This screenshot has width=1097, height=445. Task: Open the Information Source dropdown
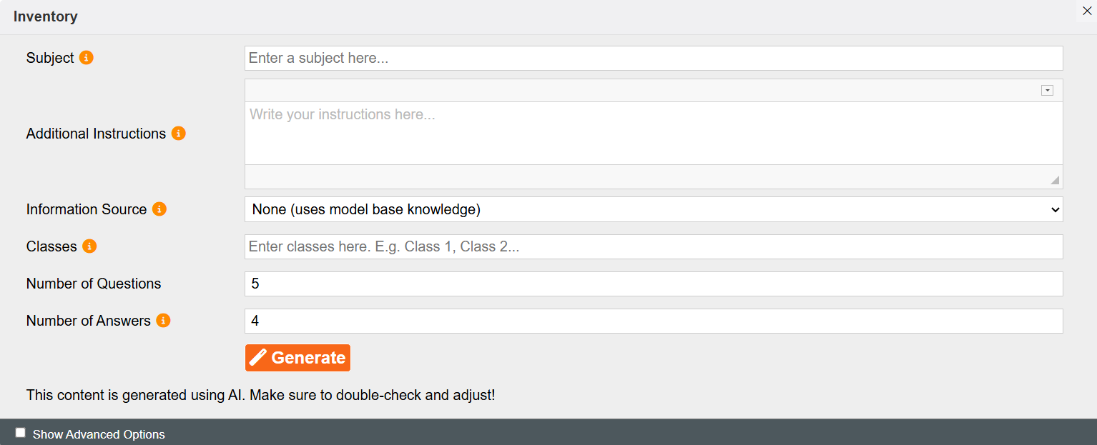[x=654, y=209]
